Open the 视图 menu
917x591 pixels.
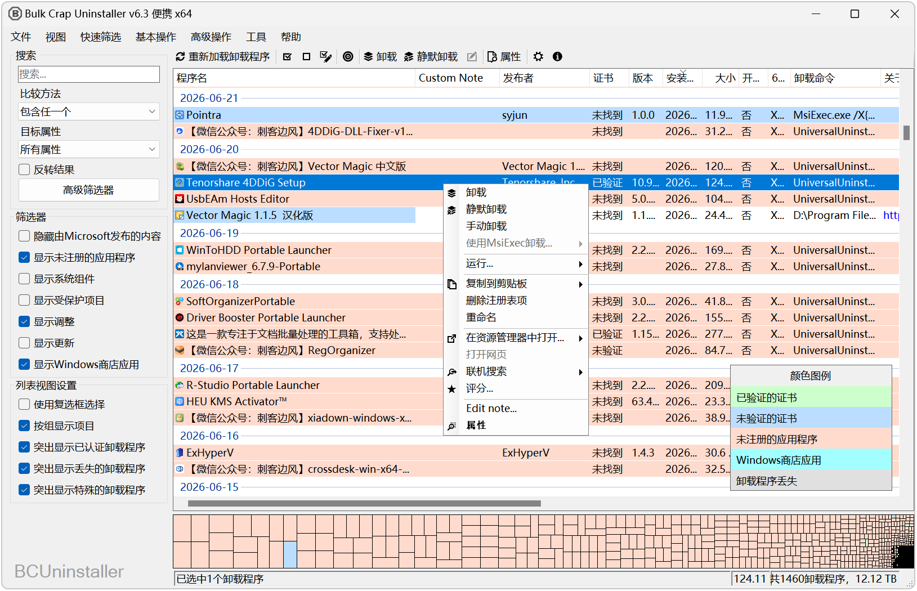point(56,37)
